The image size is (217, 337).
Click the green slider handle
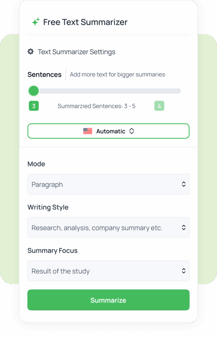[x=33, y=91]
